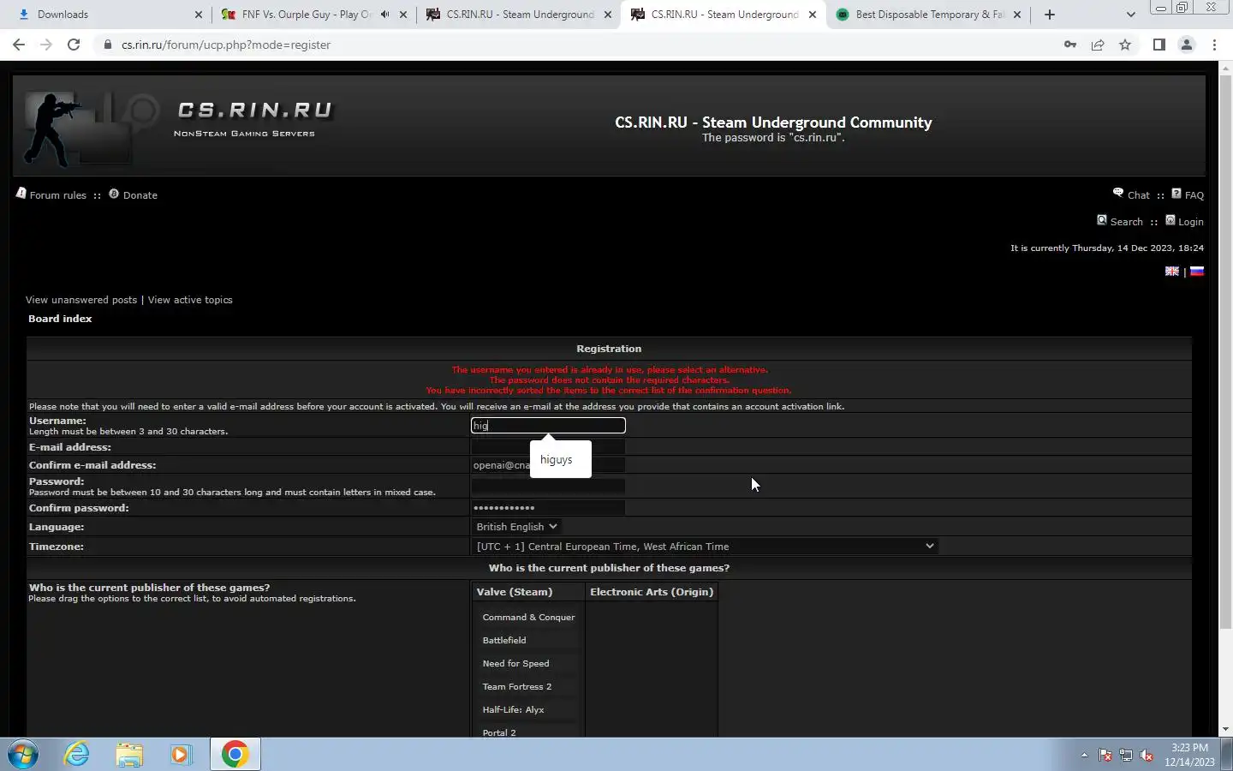Open Chrome three-dot menu
Viewport: 1233px width, 771px height.
(x=1214, y=45)
